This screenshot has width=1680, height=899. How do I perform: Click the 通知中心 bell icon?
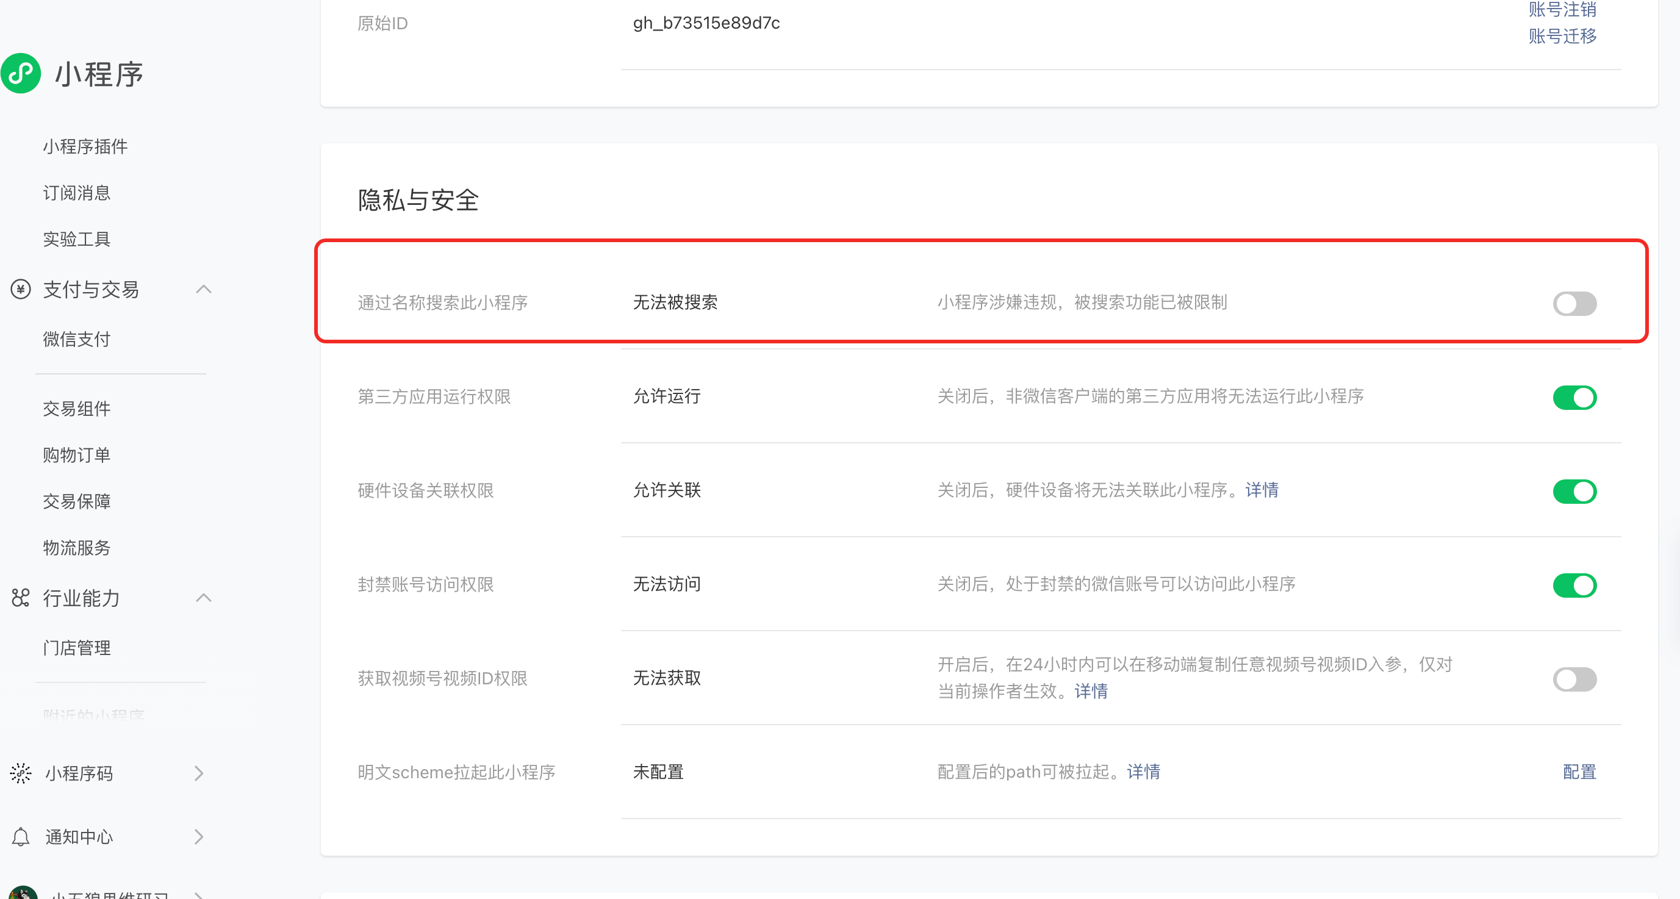point(21,836)
